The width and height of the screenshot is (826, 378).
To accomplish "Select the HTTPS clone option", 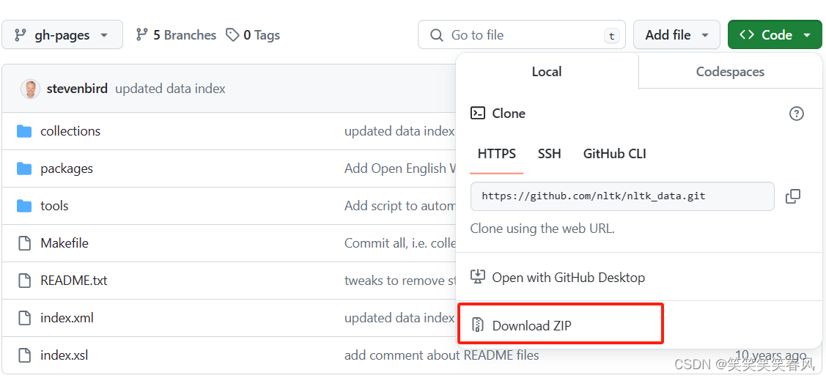I will click(496, 154).
